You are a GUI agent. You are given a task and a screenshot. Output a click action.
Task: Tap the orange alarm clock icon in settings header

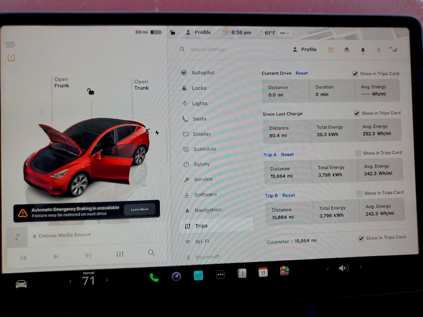(x=330, y=50)
